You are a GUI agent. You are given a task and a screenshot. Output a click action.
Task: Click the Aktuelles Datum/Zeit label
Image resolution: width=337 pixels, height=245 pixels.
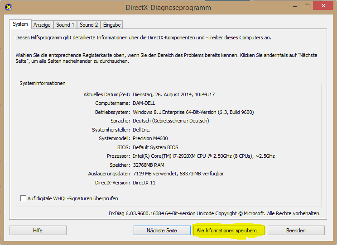point(106,94)
